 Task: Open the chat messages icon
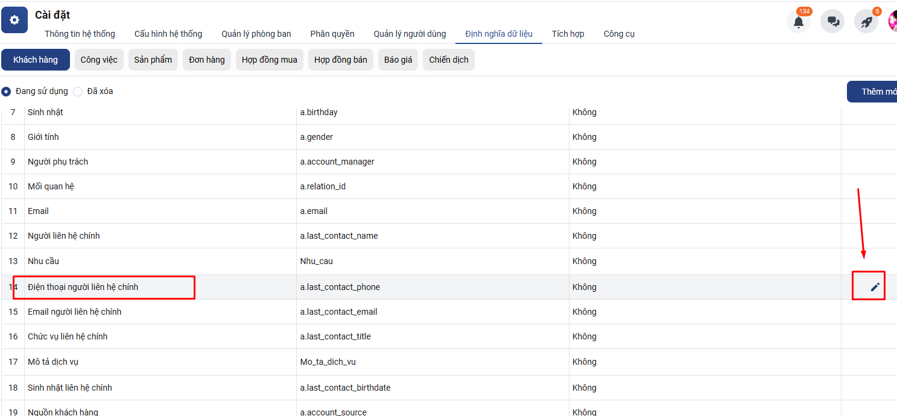(x=832, y=22)
